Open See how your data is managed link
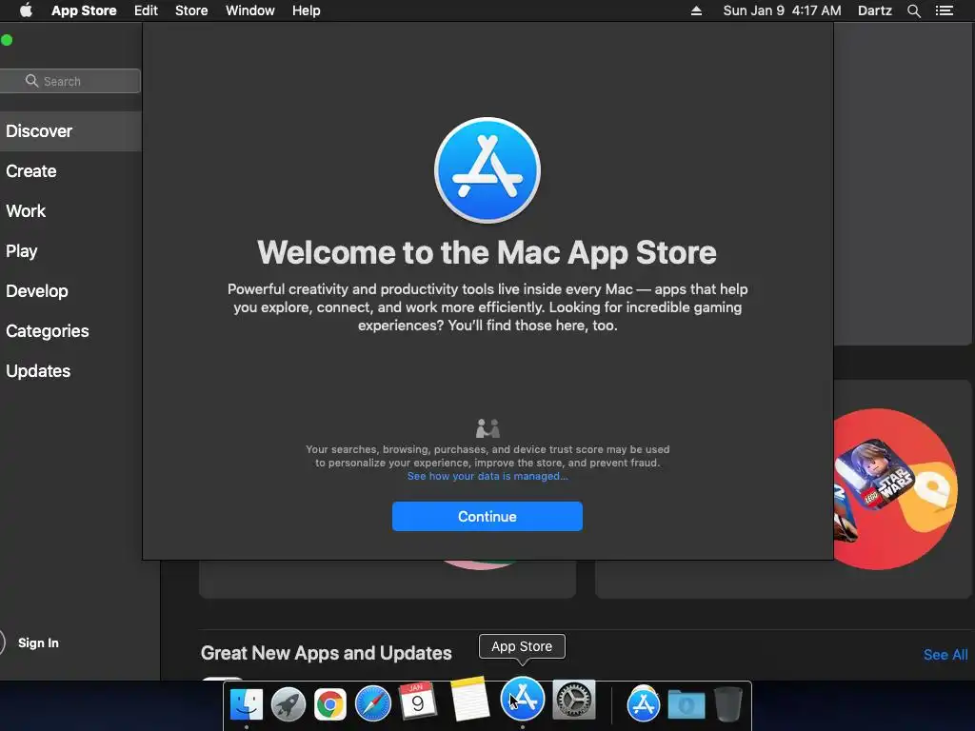975x731 pixels. click(x=487, y=476)
